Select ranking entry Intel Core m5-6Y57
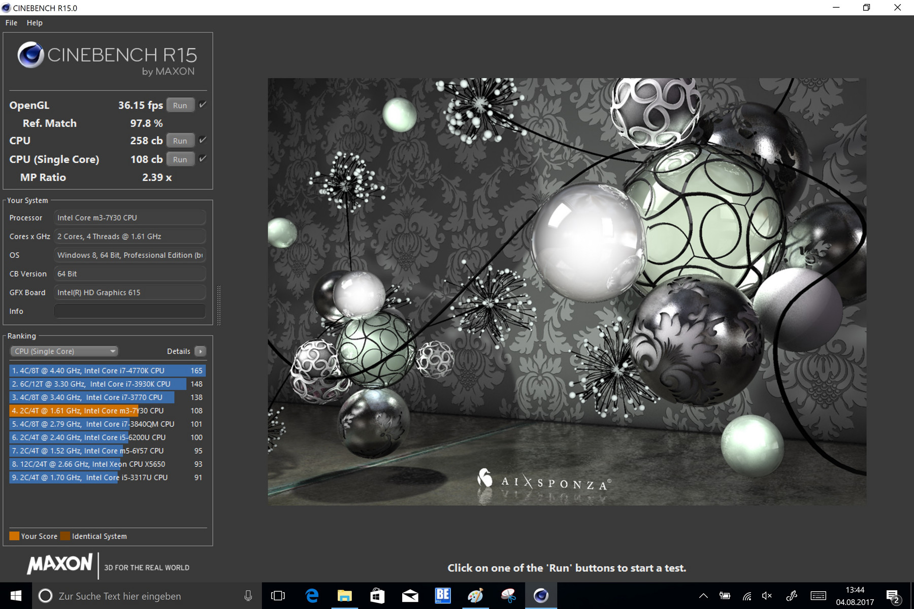The image size is (914, 609). click(x=107, y=451)
